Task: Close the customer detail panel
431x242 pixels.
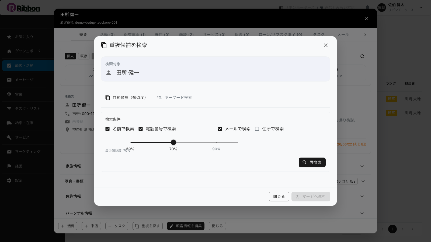Action: [x=367, y=18]
